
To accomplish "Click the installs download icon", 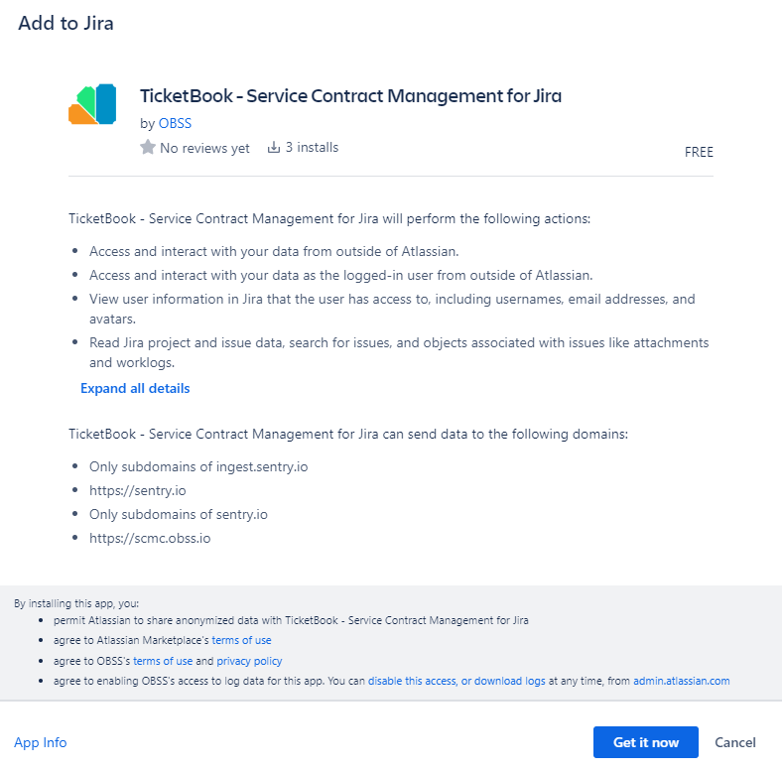I will point(274,148).
